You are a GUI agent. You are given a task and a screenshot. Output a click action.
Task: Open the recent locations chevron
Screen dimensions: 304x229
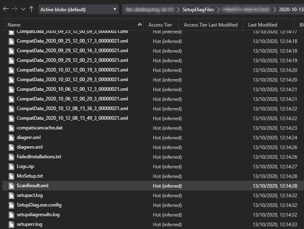pyautogui.click(x=23, y=9)
